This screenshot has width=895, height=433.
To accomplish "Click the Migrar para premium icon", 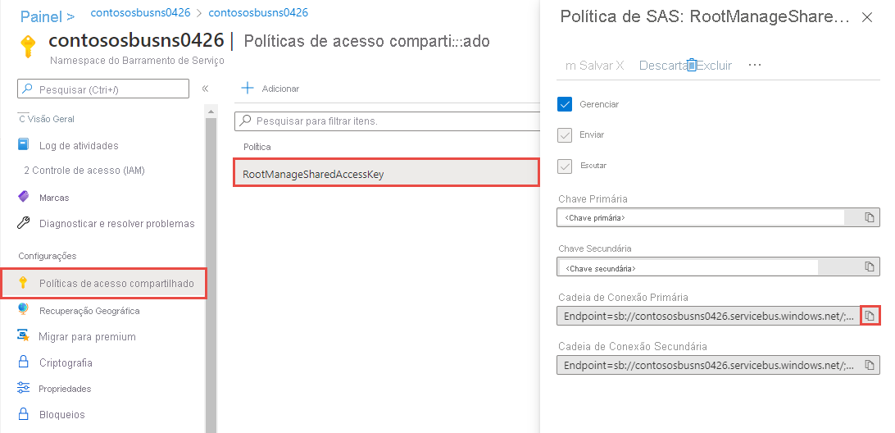I will click(24, 335).
